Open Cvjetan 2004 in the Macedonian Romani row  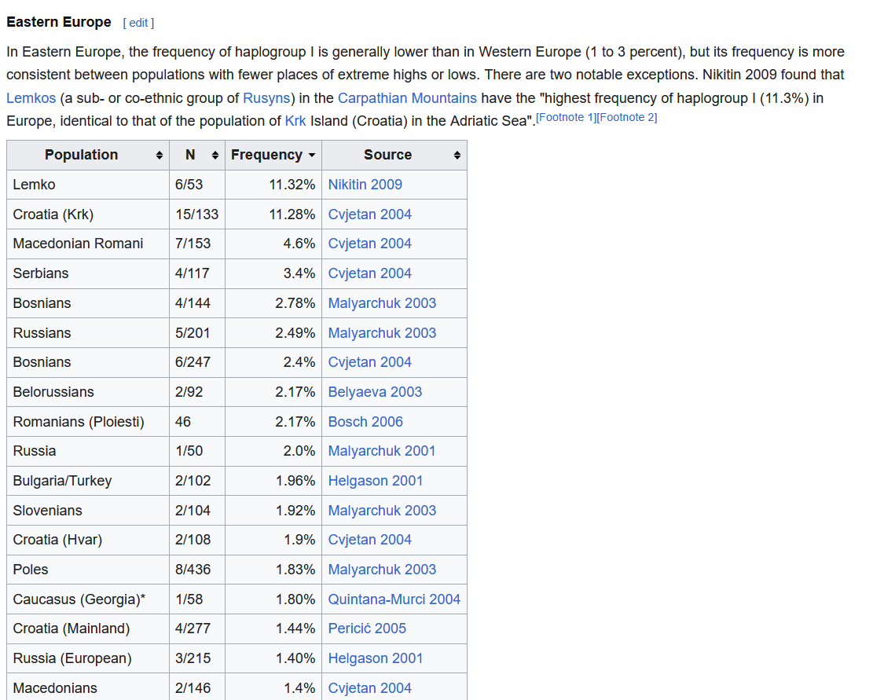click(x=369, y=244)
